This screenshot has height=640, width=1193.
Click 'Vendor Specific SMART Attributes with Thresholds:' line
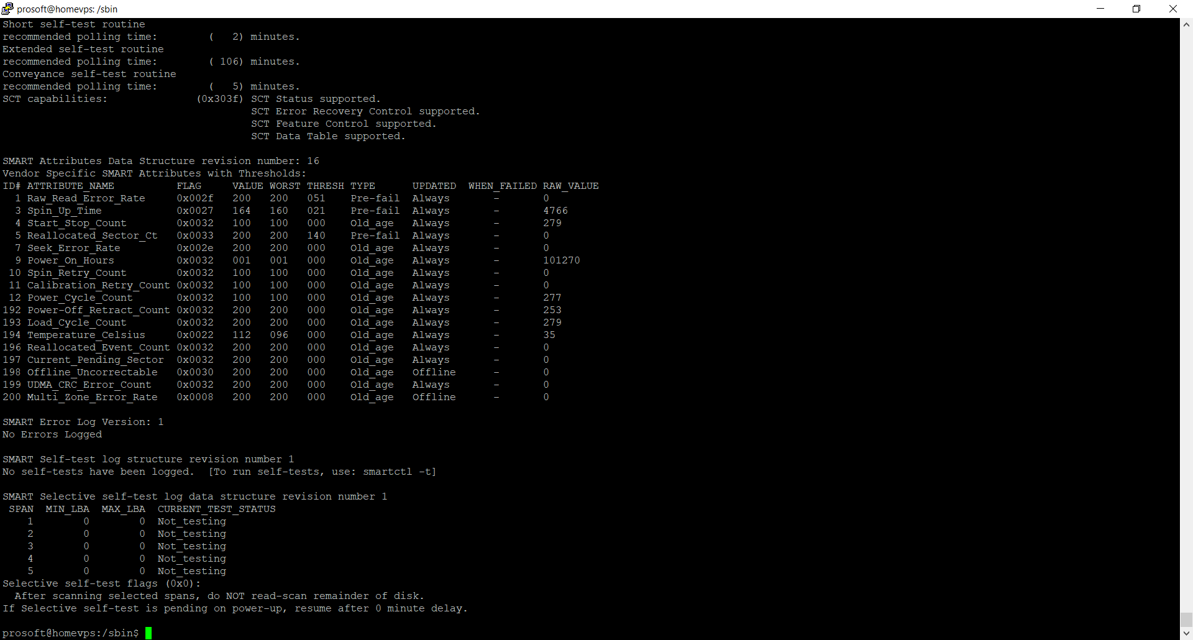pyautogui.click(x=155, y=173)
